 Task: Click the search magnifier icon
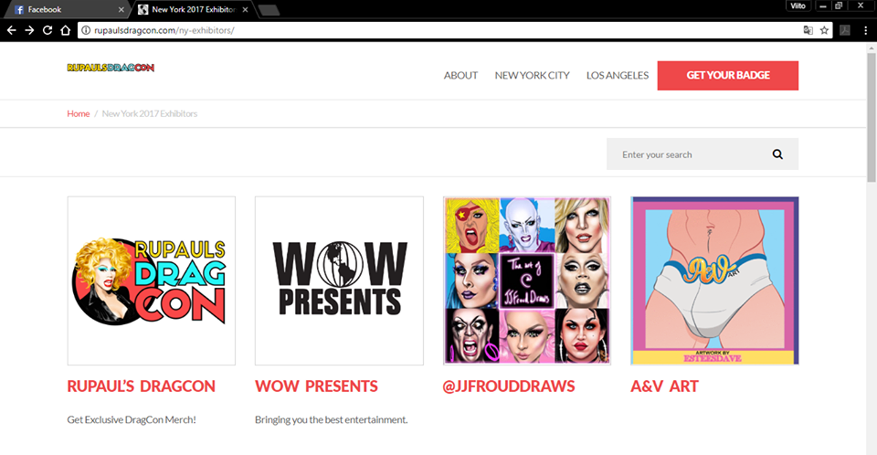click(x=777, y=154)
